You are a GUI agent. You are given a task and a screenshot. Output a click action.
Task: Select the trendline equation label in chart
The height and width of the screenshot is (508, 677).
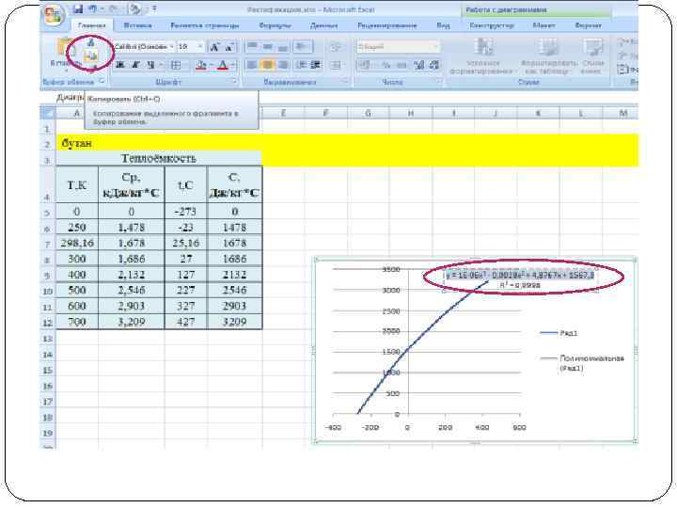point(520,279)
